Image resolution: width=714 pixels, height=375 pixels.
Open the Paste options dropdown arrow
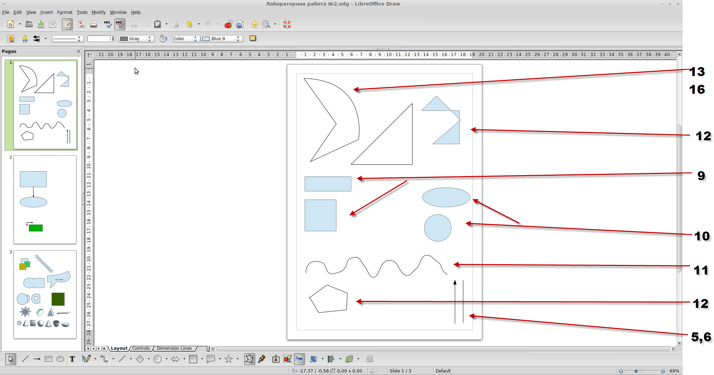(166, 24)
